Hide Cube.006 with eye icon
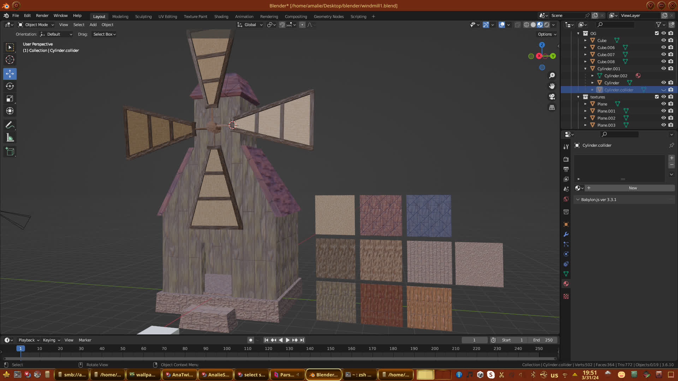Viewport: 678px width, 381px height. click(664, 47)
